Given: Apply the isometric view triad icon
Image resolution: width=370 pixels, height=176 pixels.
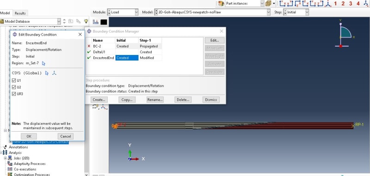Looking at the screenshot, I should (328, 4).
